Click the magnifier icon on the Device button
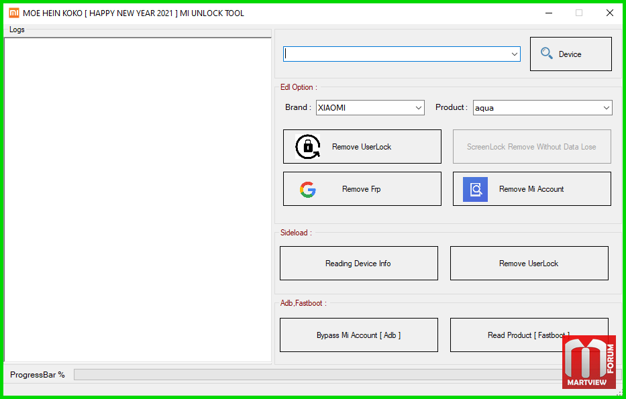The image size is (626, 399). [547, 54]
